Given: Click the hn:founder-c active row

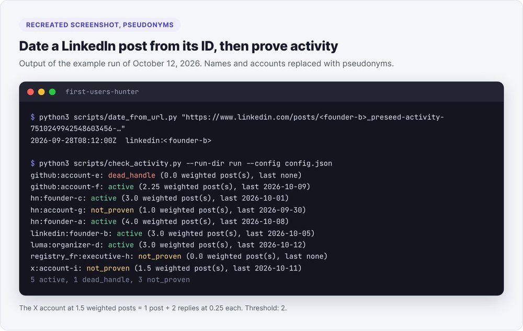Looking at the screenshot, I should [160, 198].
